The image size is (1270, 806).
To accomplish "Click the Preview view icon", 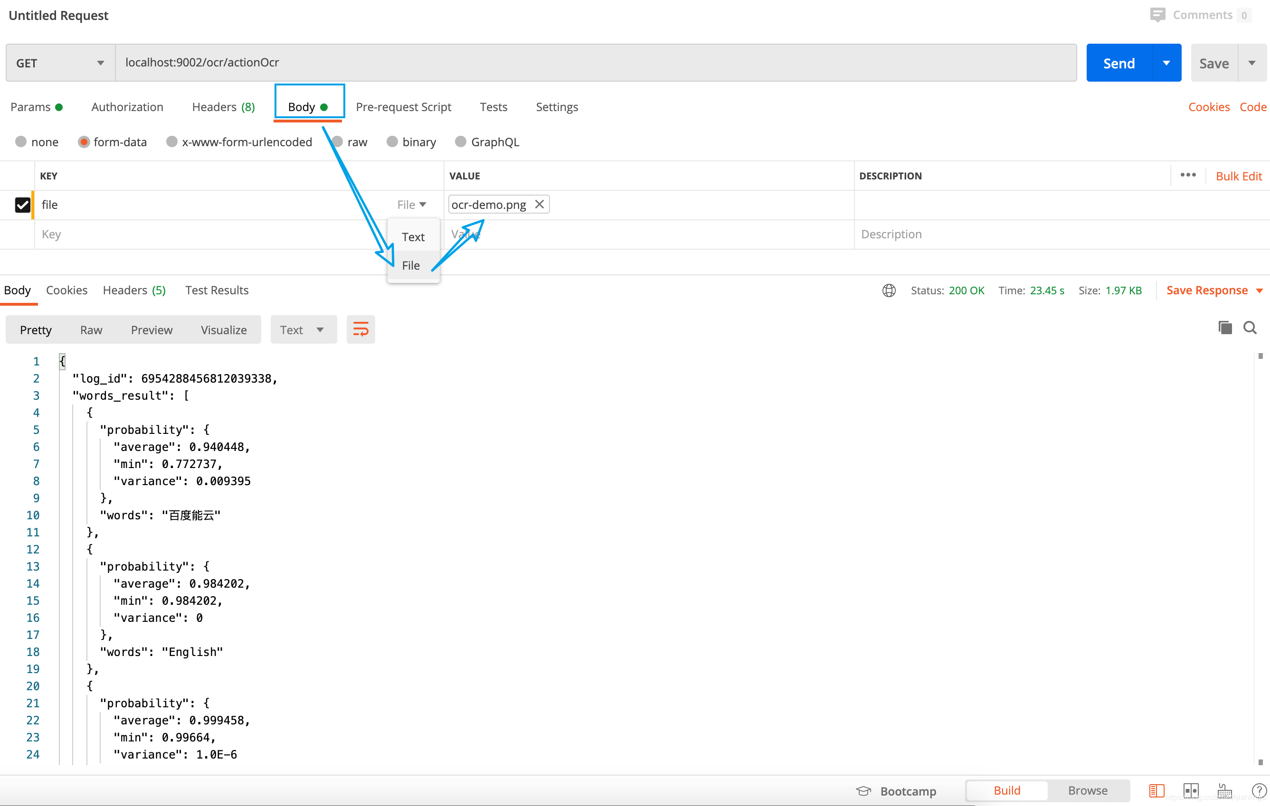I will 150,328.
